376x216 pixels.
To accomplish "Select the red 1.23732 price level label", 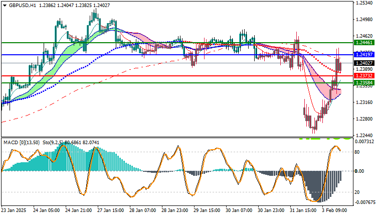I will tap(364, 76).
